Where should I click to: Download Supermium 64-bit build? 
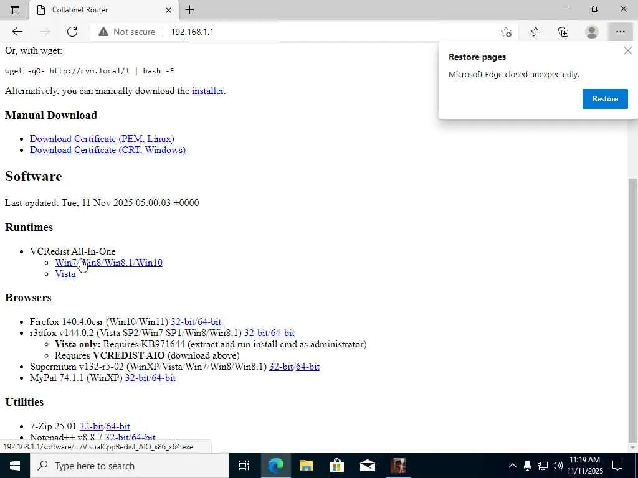(308, 367)
